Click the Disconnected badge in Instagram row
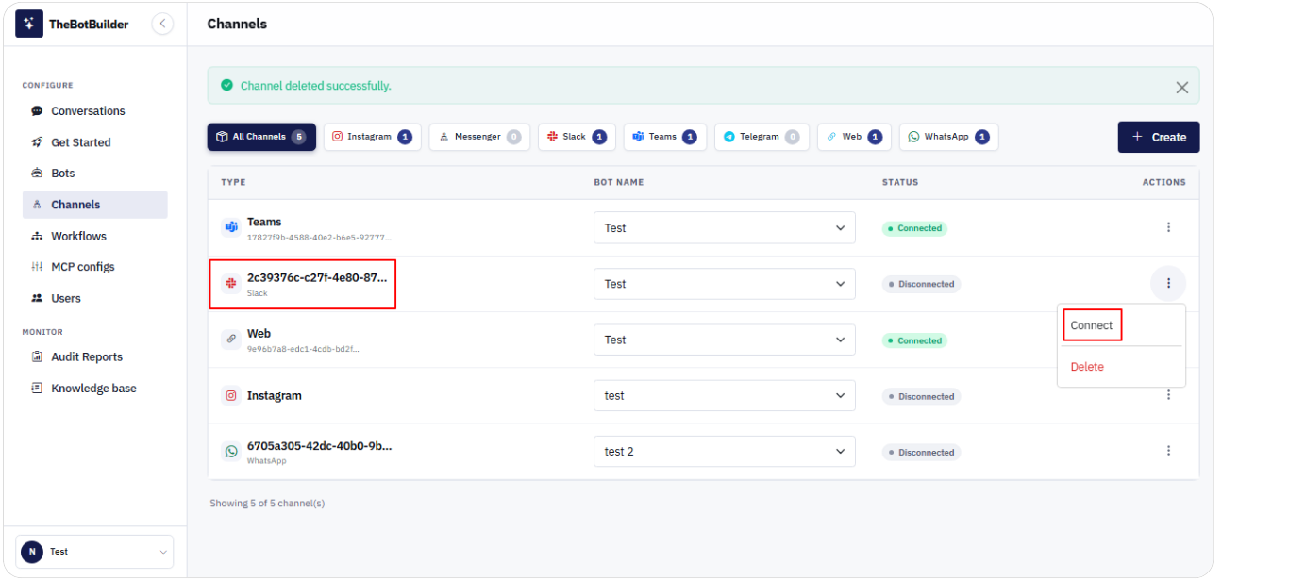 [921, 396]
